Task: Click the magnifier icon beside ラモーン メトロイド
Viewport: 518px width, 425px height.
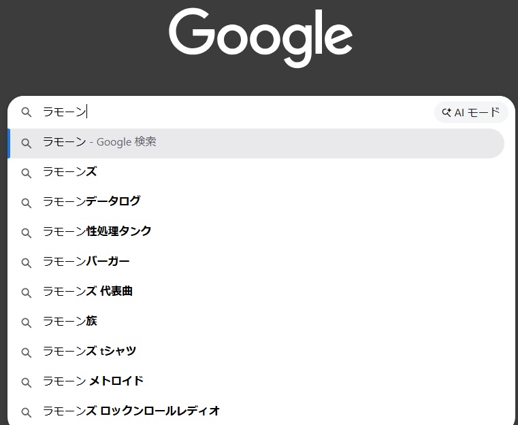Action: 27,382
